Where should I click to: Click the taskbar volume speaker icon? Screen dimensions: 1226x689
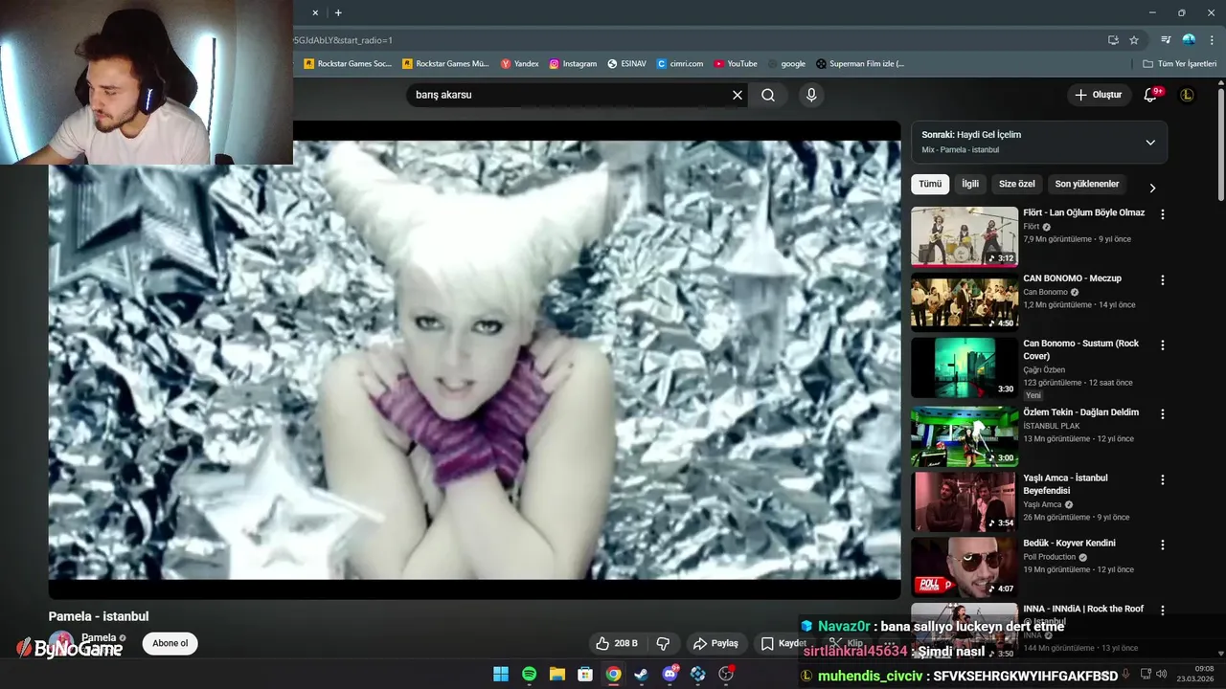tap(1161, 674)
